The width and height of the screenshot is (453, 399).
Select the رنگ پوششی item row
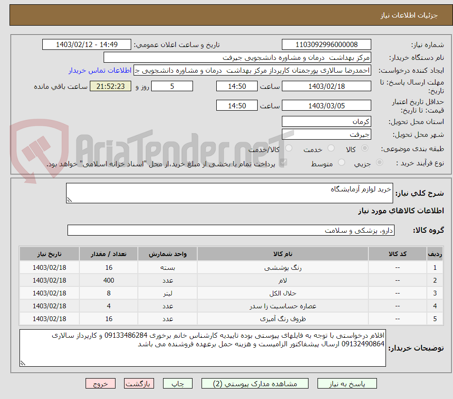231,267
